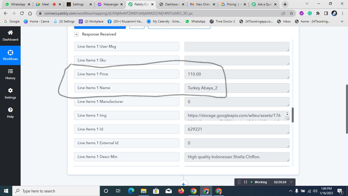
Task: Open File Explorer from the taskbar
Action: tap(143, 191)
